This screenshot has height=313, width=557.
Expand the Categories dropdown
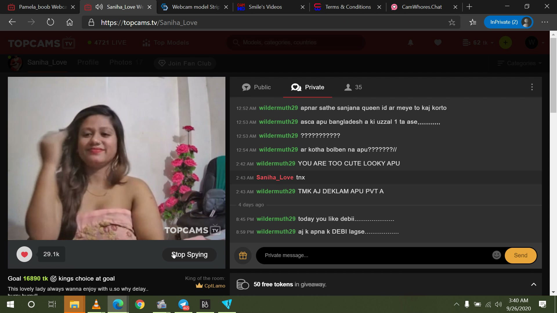tap(519, 63)
